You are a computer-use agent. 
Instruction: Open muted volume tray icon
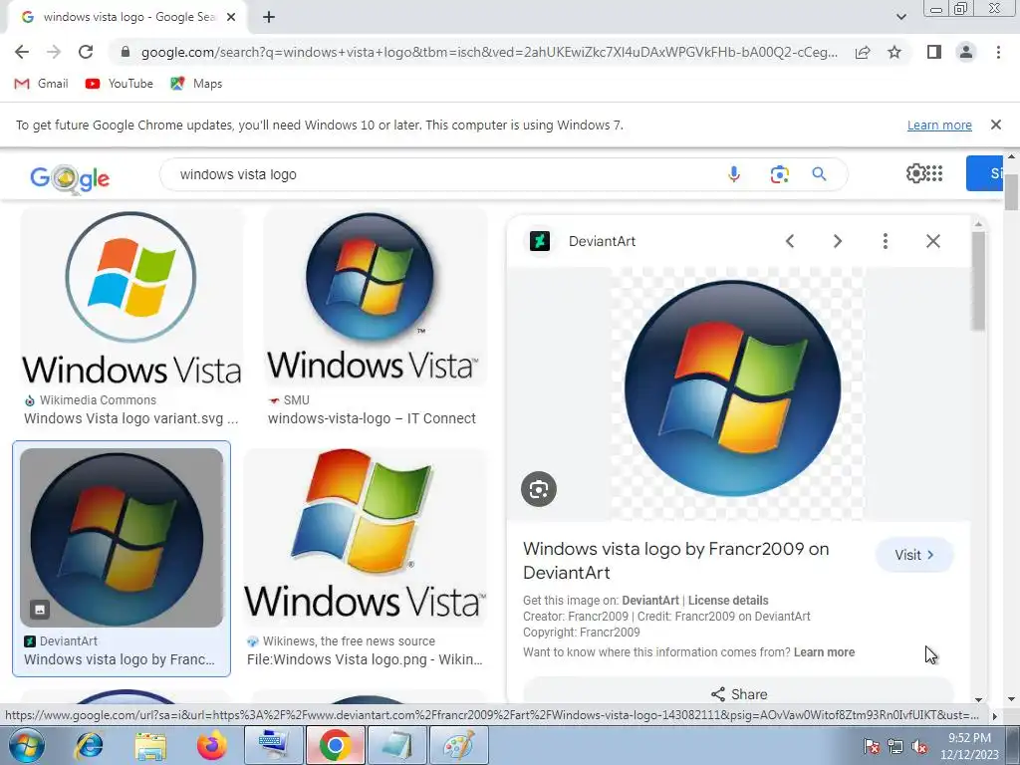(919, 747)
